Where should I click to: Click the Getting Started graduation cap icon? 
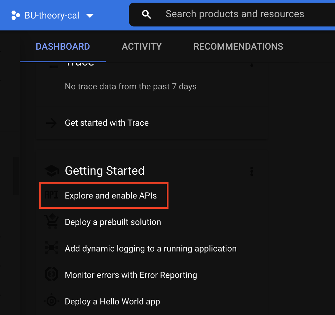coord(52,171)
